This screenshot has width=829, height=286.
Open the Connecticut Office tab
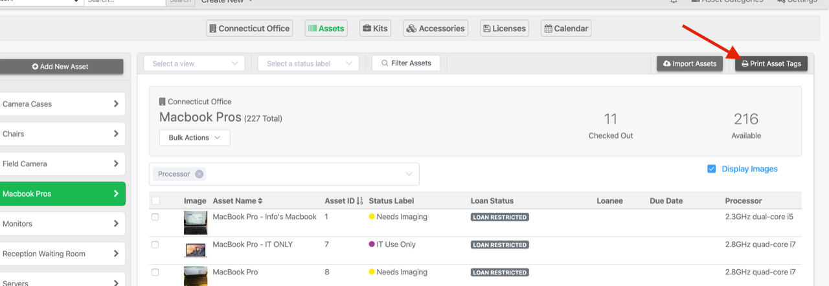click(250, 28)
